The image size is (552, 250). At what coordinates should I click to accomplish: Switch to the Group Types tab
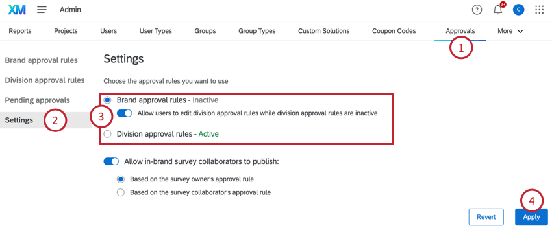[257, 31]
